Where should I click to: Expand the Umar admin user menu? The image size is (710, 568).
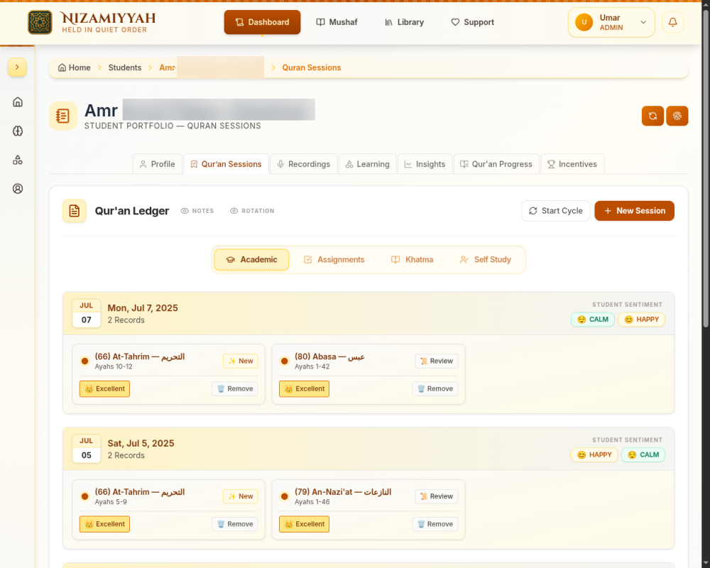(x=611, y=22)
